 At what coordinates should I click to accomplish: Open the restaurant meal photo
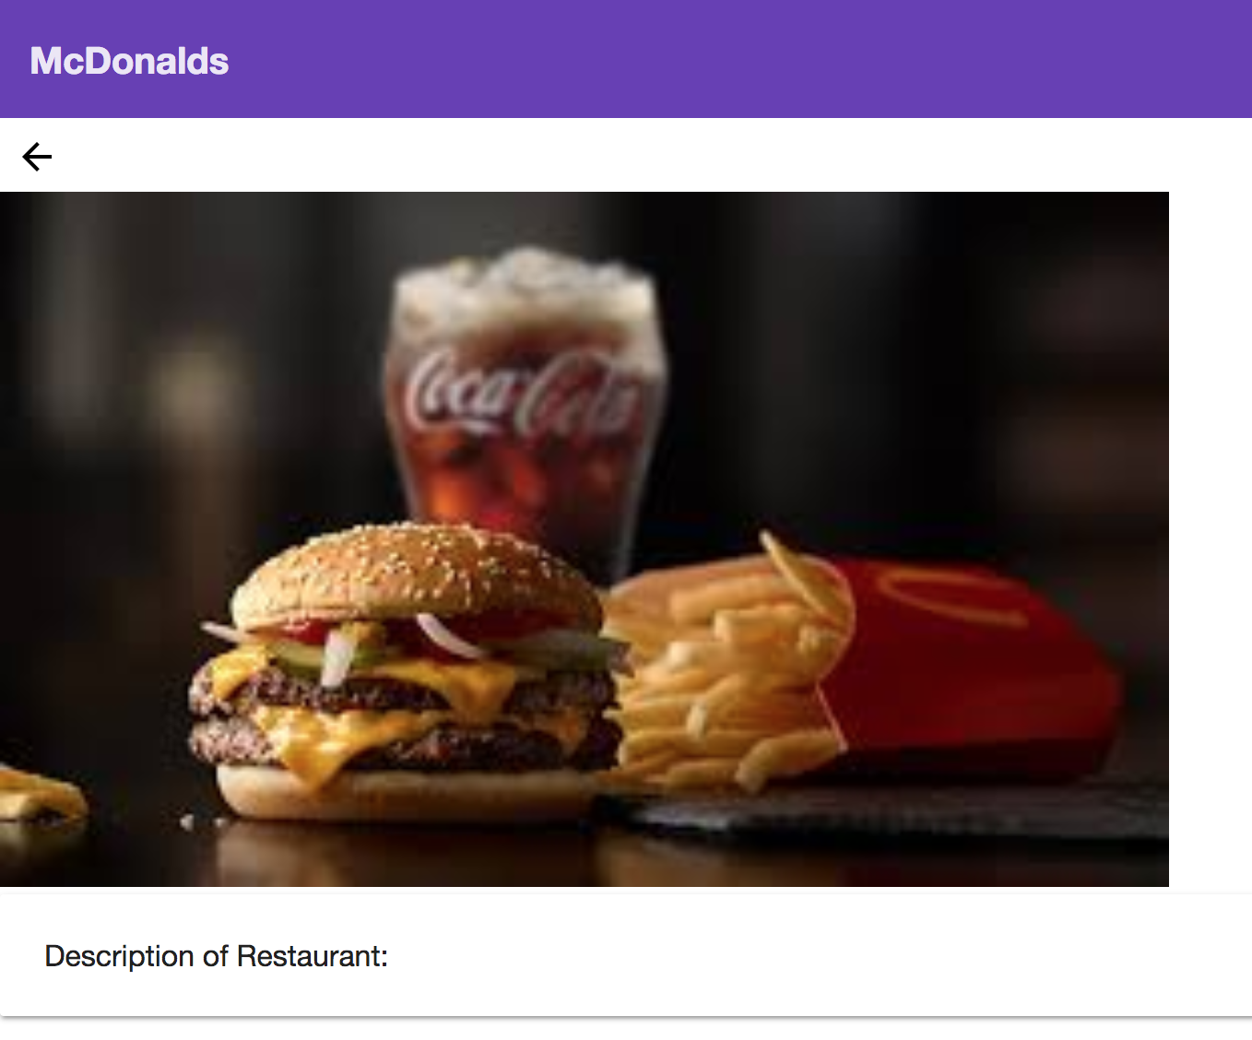point(585,539)
